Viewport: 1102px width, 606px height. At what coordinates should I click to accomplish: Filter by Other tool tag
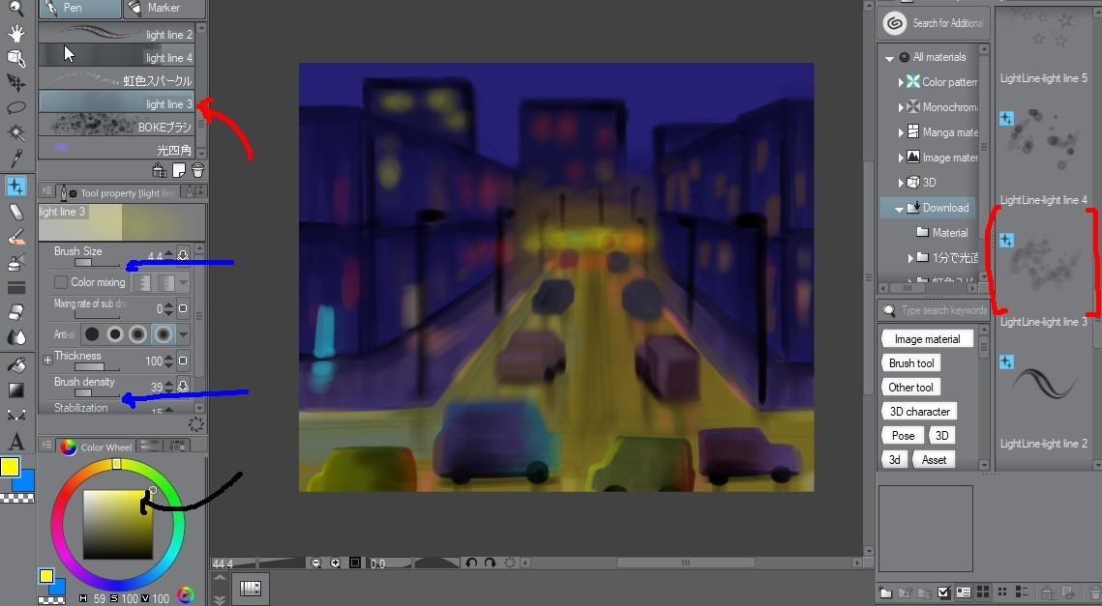(910, 387)
